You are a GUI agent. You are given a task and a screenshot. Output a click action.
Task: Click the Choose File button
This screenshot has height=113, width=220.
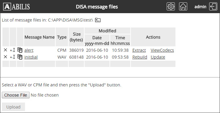16,95
